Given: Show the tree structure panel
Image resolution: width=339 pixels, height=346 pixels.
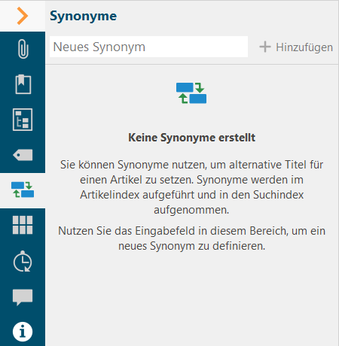Looking at the screenshot, I should pyautogui.click(x=23, y=120).
